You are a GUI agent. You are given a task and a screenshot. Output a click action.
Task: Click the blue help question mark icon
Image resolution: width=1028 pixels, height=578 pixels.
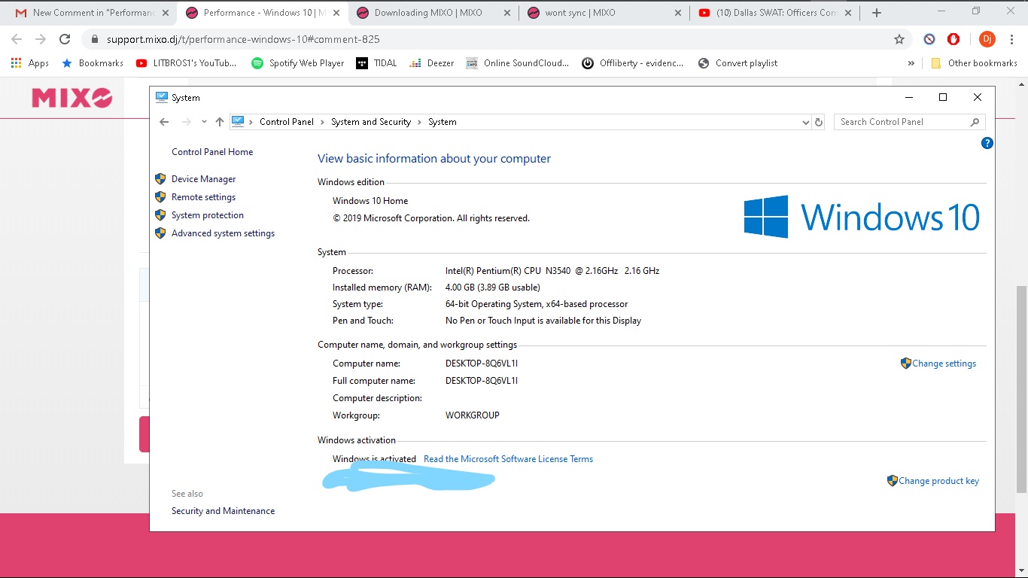tap(987, 143)
